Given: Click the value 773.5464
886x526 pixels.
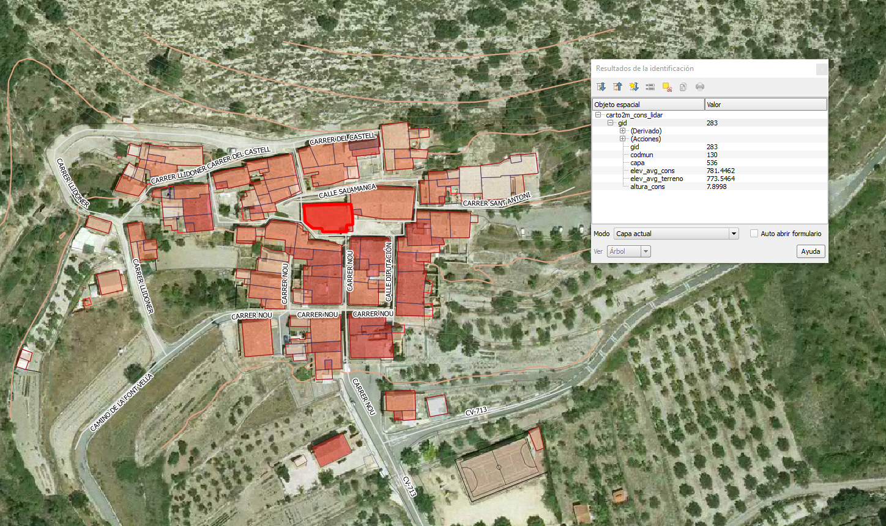Looking at the screenshot, I should (720, 179).
